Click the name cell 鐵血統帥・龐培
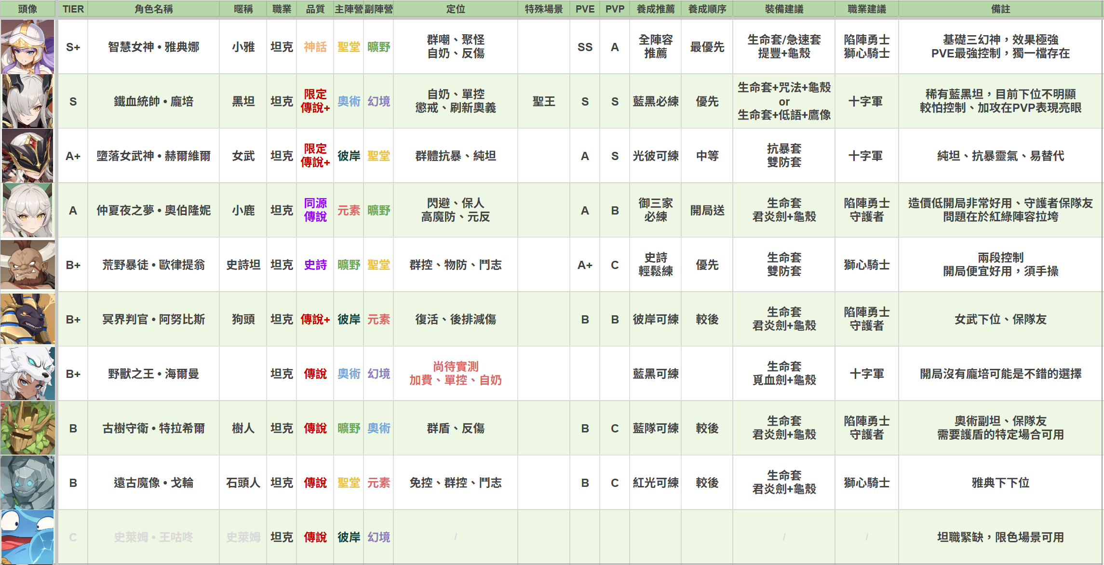 tap(153, 101)
